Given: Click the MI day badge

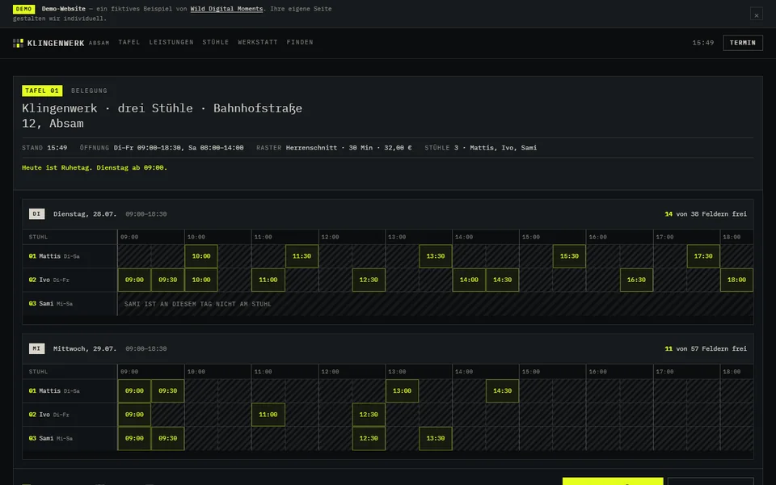Looking at the screenshot, I should point(36,348).
